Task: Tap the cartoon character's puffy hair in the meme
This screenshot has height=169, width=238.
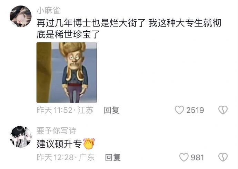Action: pyautogui.click(x=72, y=48)
